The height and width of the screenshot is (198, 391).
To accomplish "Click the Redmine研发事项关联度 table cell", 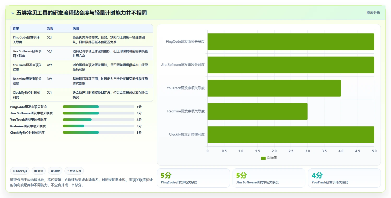I will tap(27, 81).
